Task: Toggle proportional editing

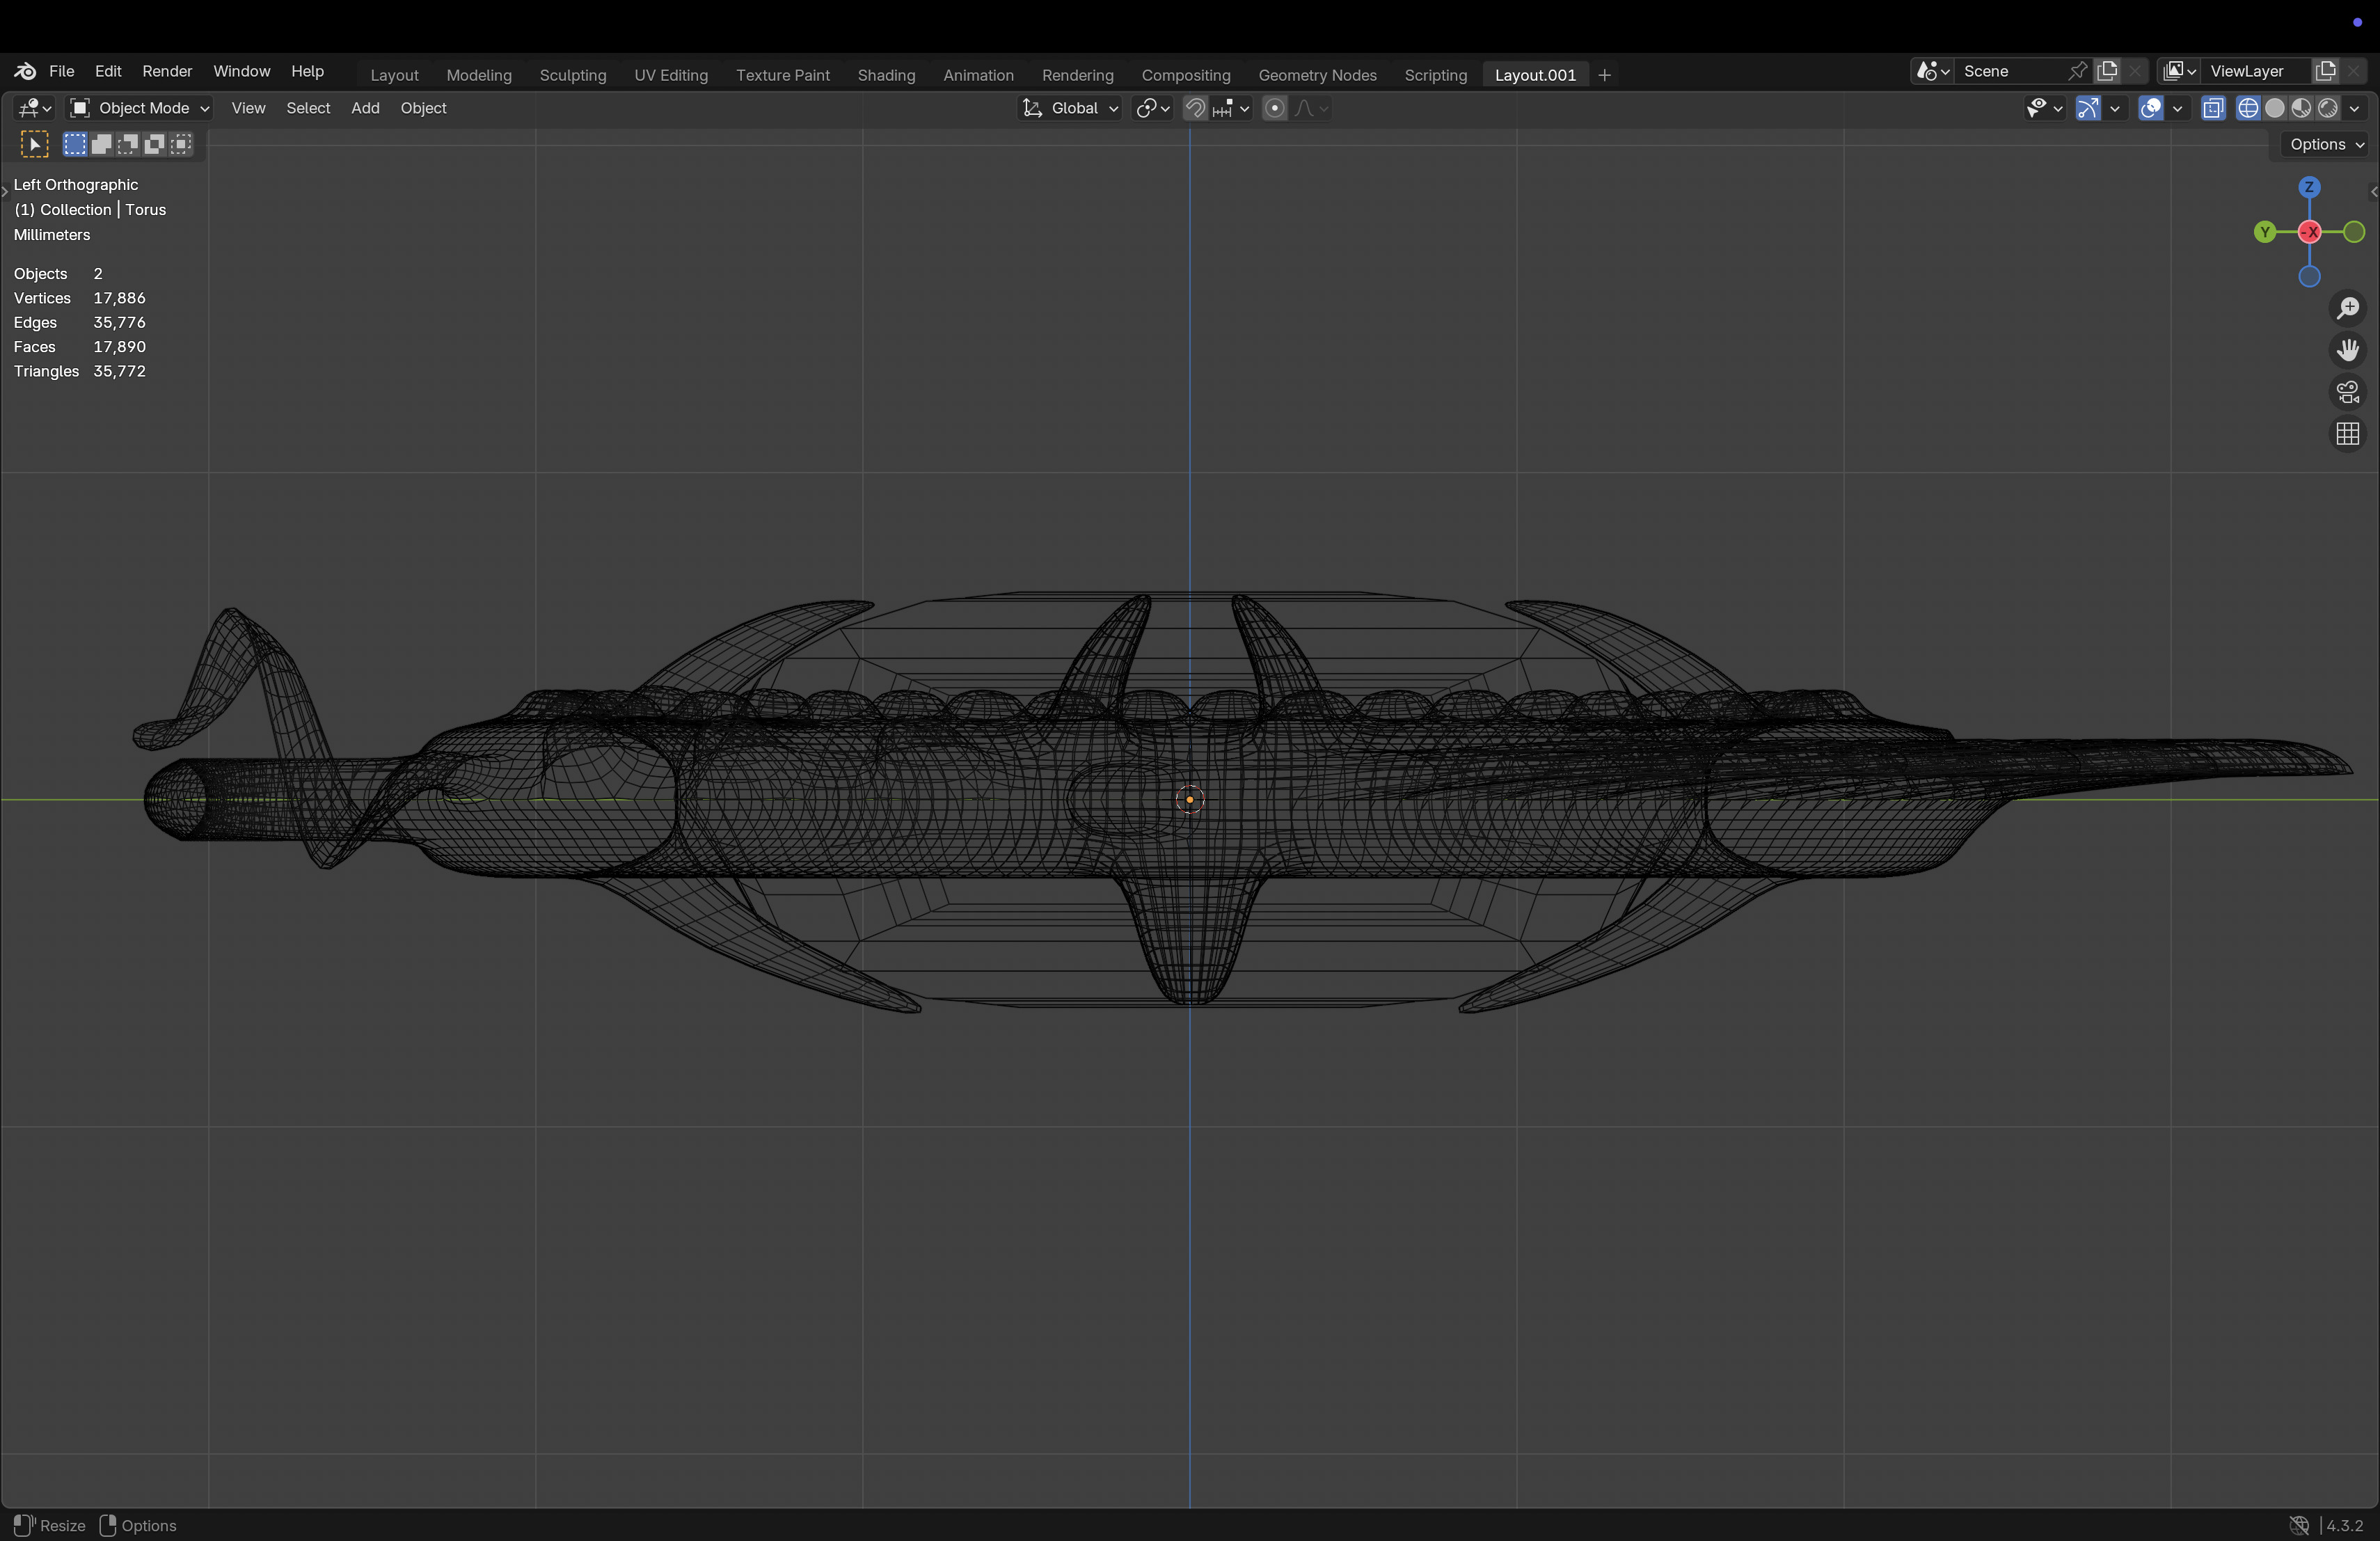Action: pyautogui.click(x=1274, y=108)
